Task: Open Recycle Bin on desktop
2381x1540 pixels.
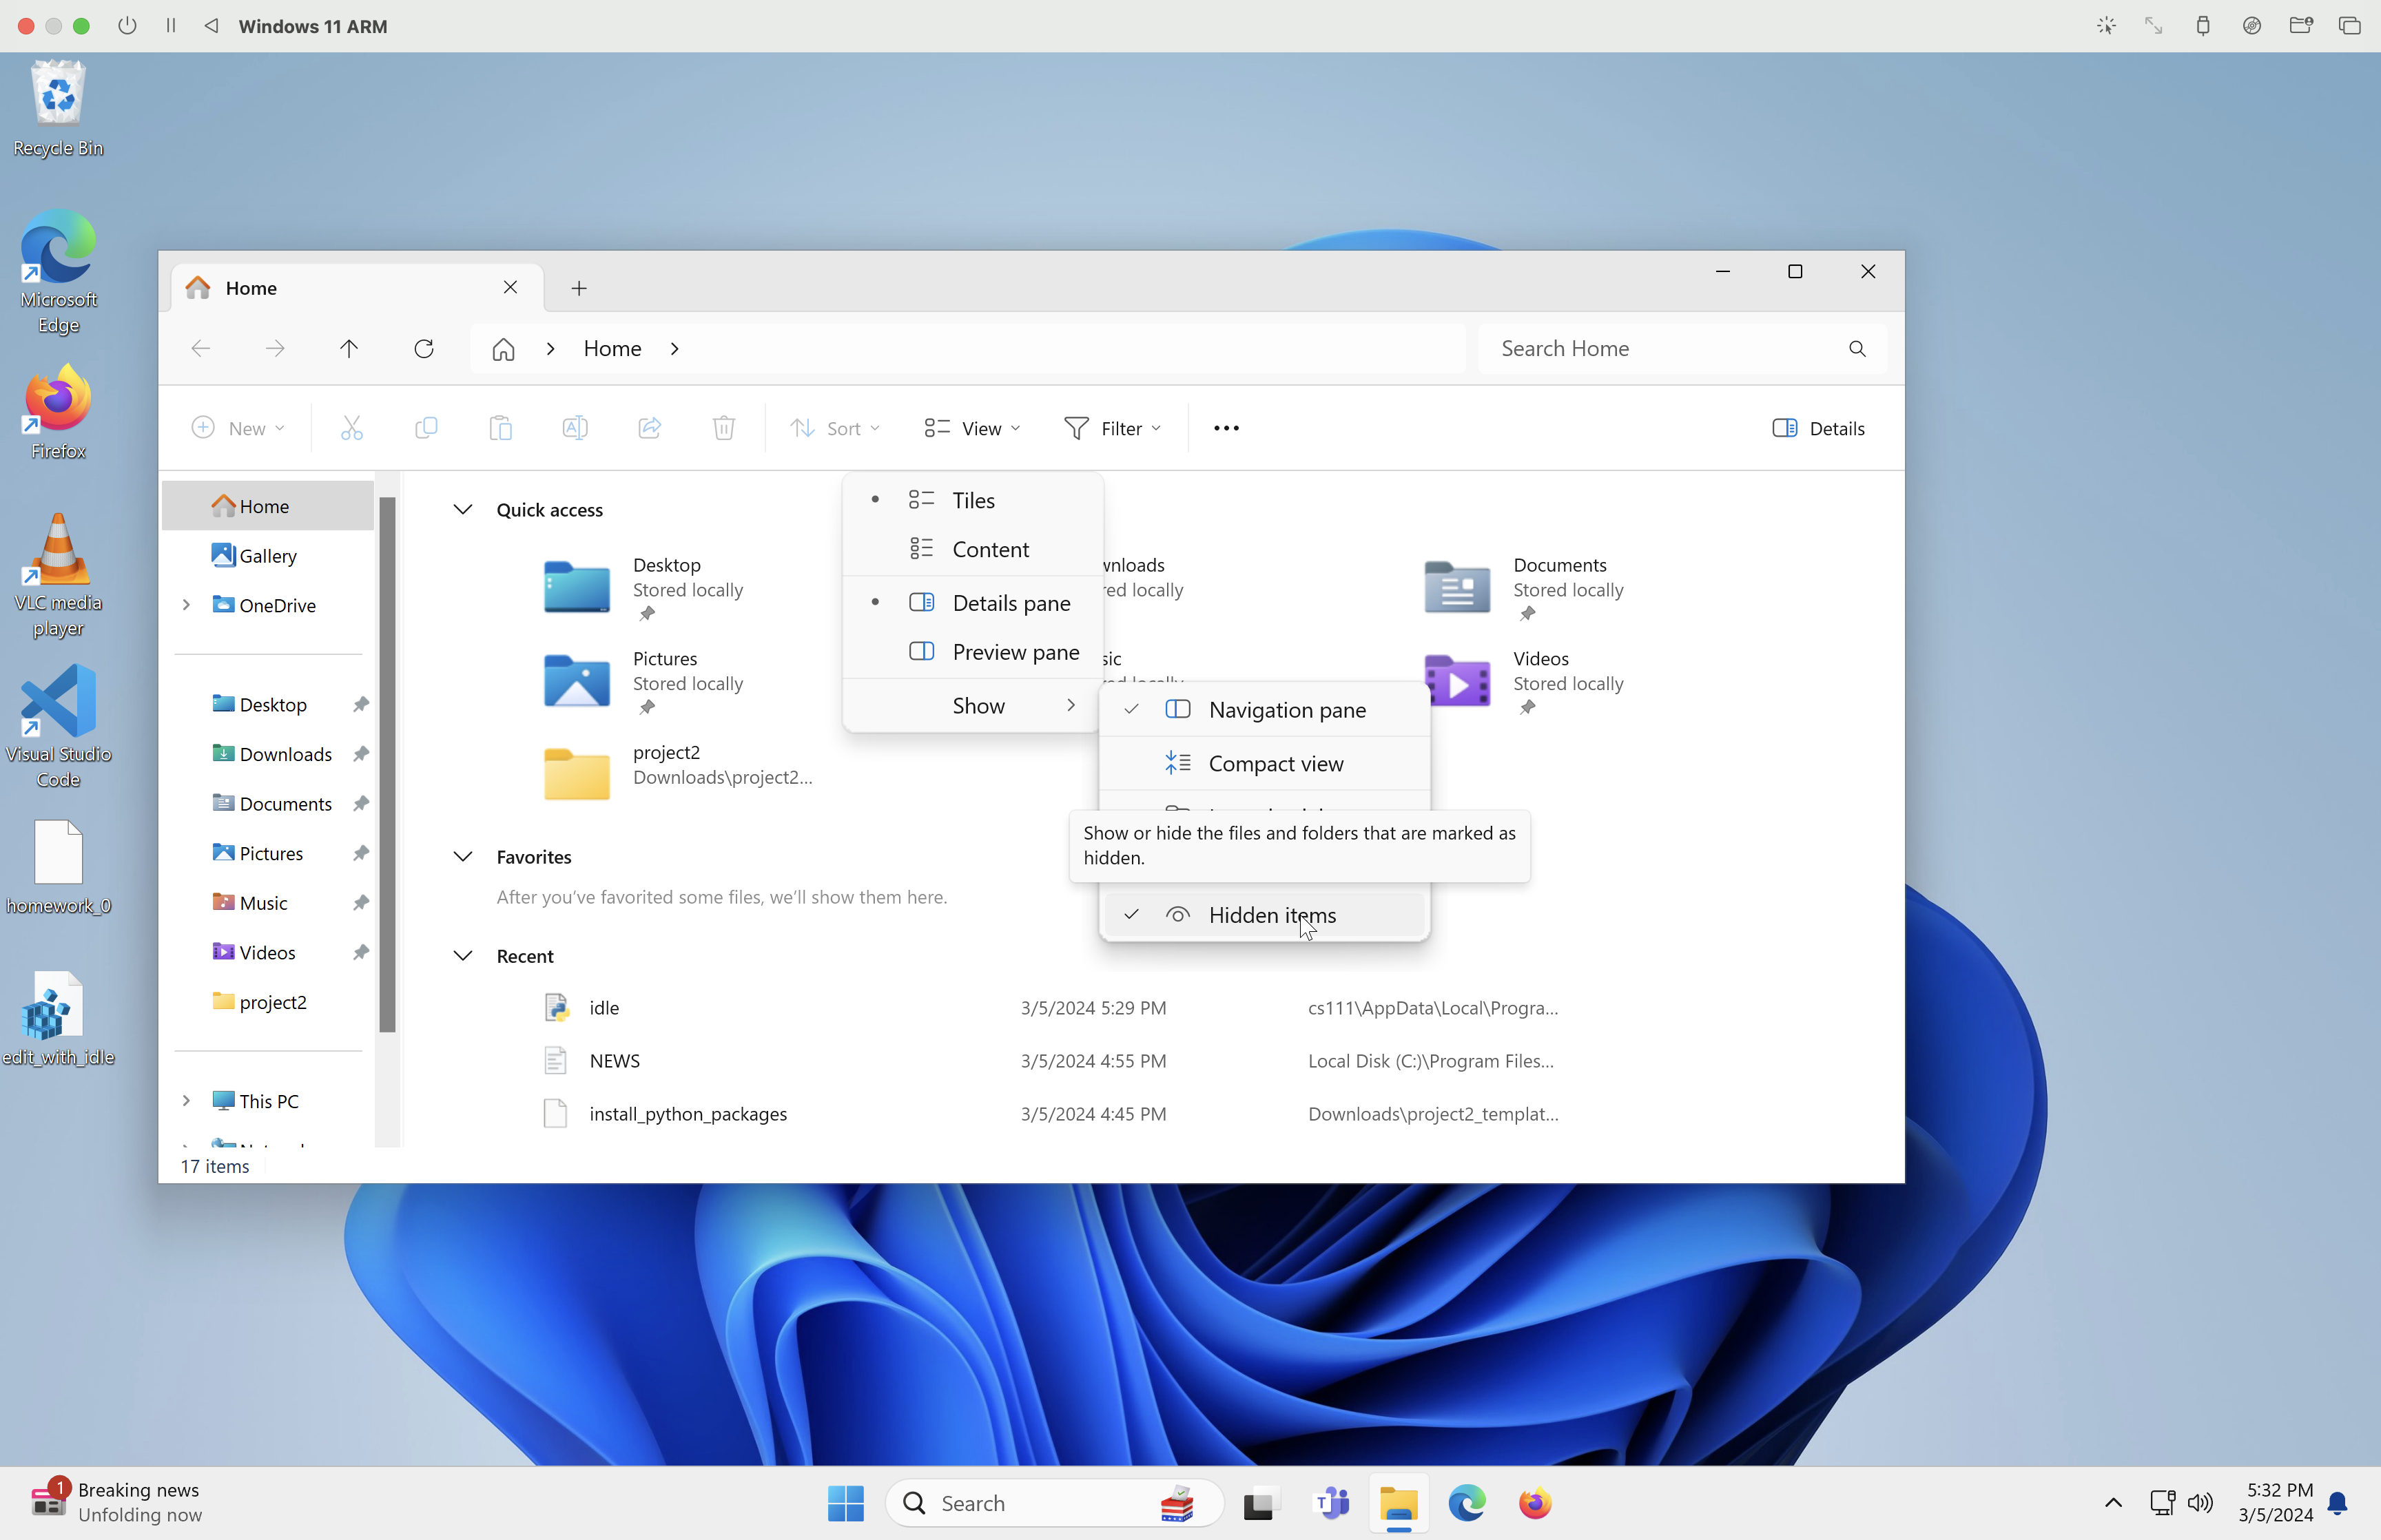Action: (58, 109)
